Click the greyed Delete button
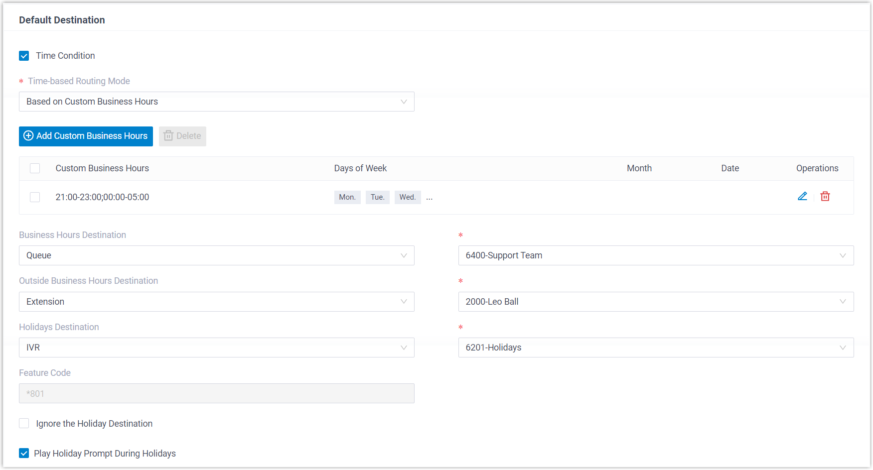Screen dimensions: 873x470 point(182,136)
